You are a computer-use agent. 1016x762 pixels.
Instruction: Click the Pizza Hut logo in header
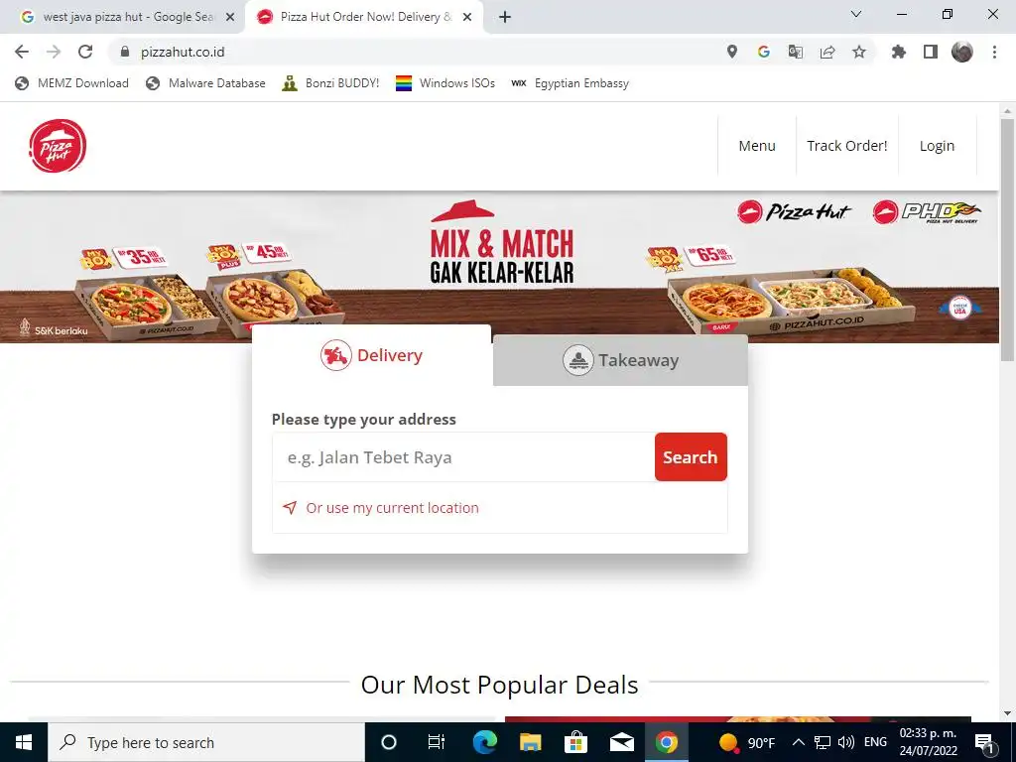click(58, 146)
